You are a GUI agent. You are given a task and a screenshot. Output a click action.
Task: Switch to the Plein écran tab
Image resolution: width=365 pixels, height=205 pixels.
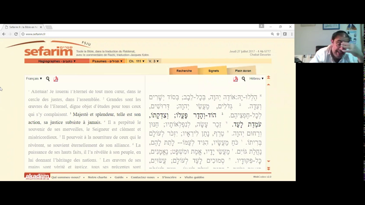click(243, 71)
